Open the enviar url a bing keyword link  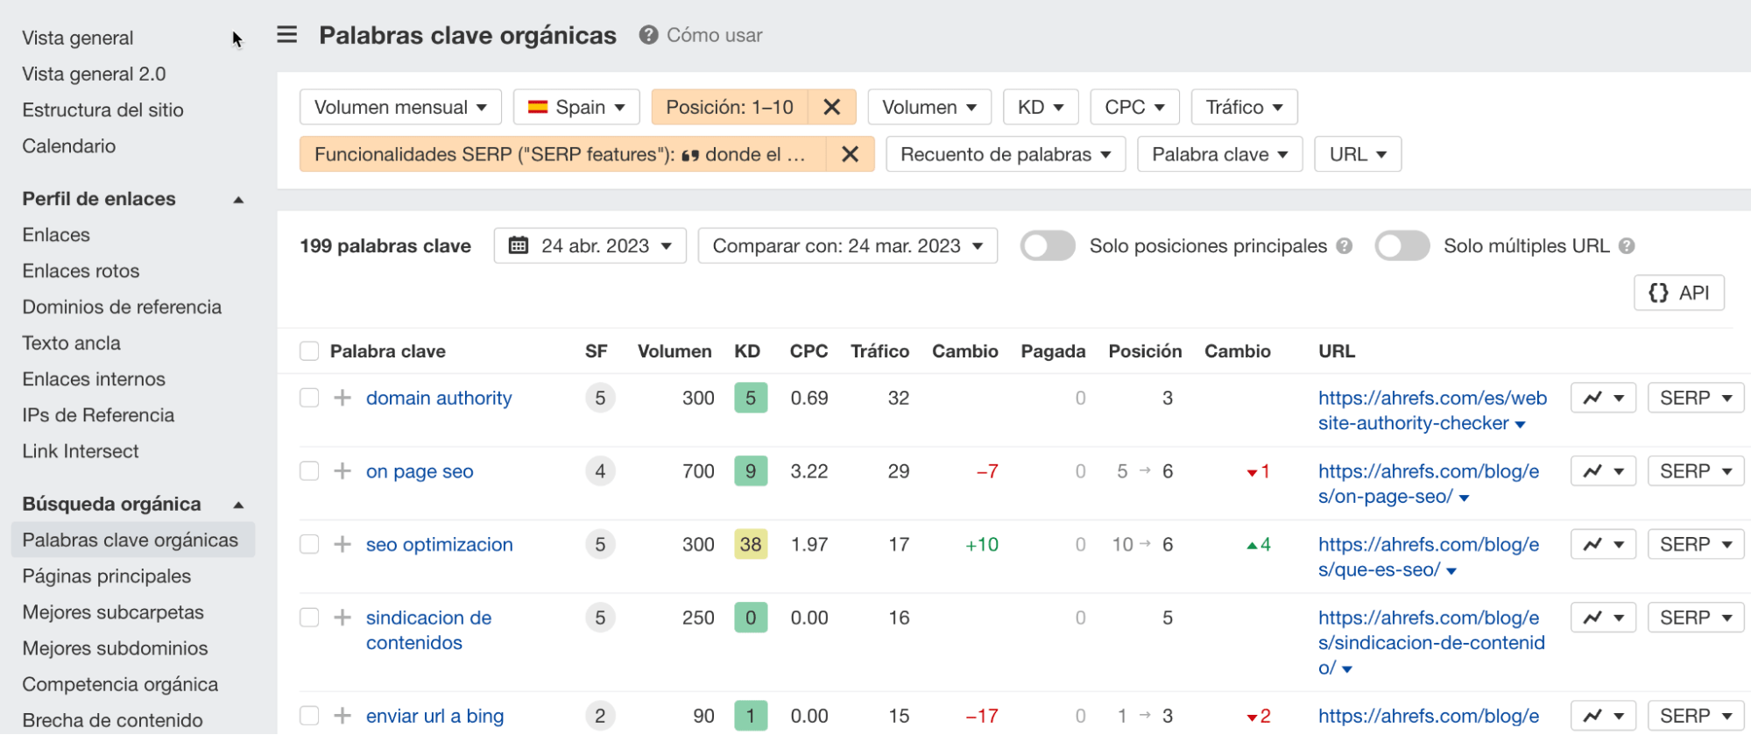tap(434, 716)
